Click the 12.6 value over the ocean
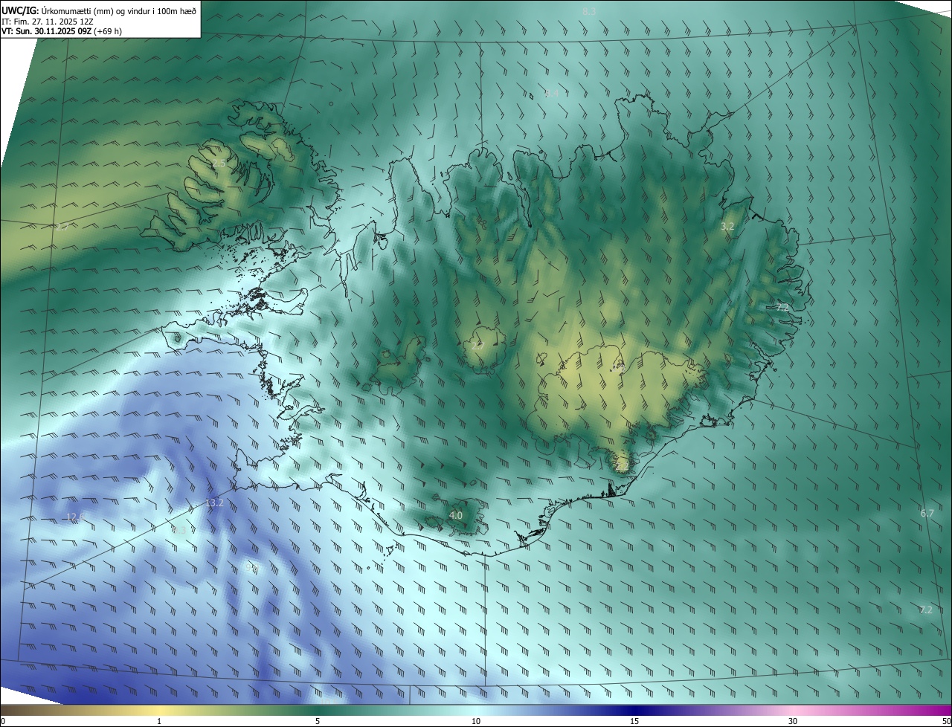 tap(75, 517)
